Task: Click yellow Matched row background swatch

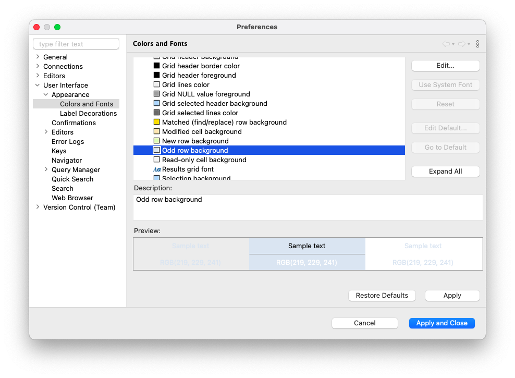Action: (157, 122)
